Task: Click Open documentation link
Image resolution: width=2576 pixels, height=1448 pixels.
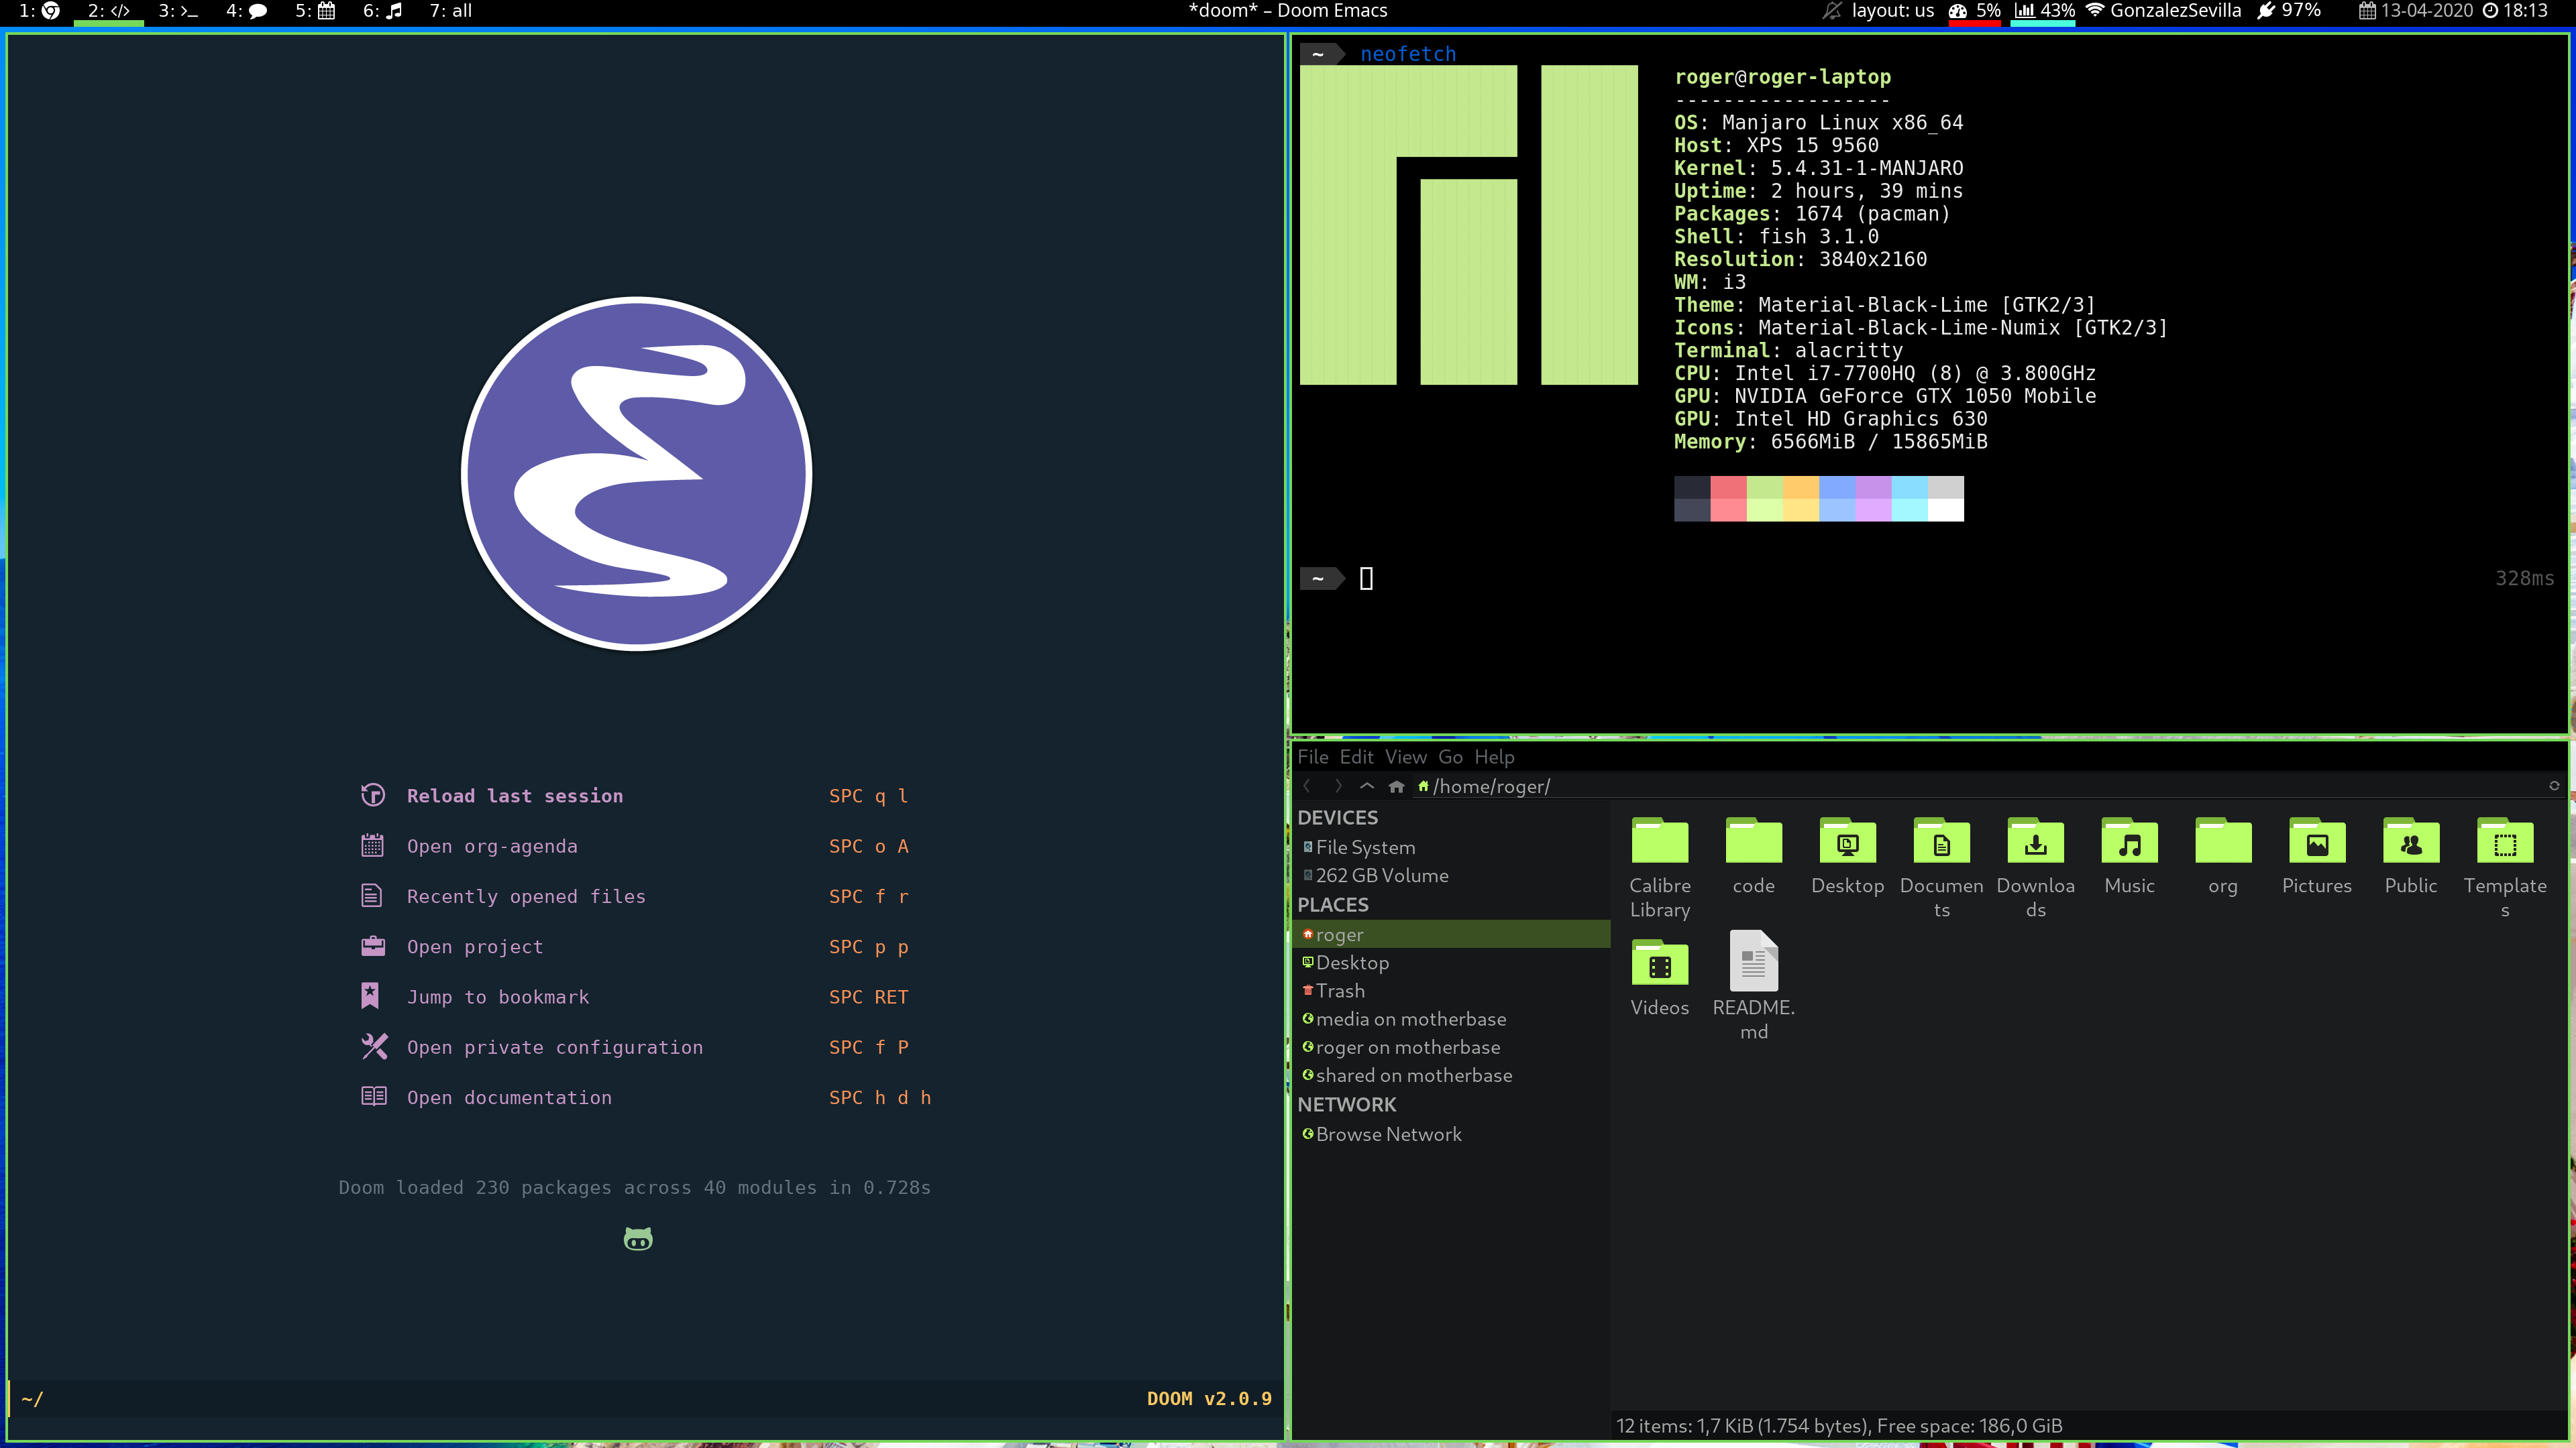Action: pyautogui.click(x=509, y=1096)
